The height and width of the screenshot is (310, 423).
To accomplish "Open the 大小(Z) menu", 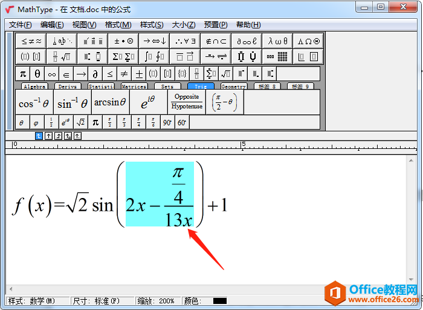I will coord(184,25).
